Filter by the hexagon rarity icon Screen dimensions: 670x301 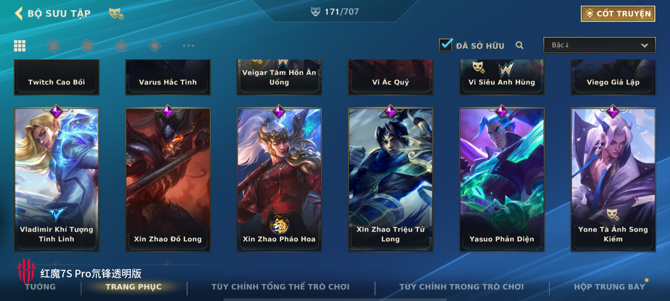coord(87,46)
